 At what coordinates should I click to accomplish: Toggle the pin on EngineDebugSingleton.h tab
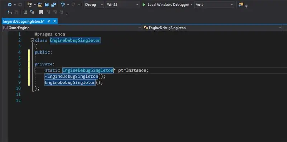pyautogui.click(x=49, y=22)
